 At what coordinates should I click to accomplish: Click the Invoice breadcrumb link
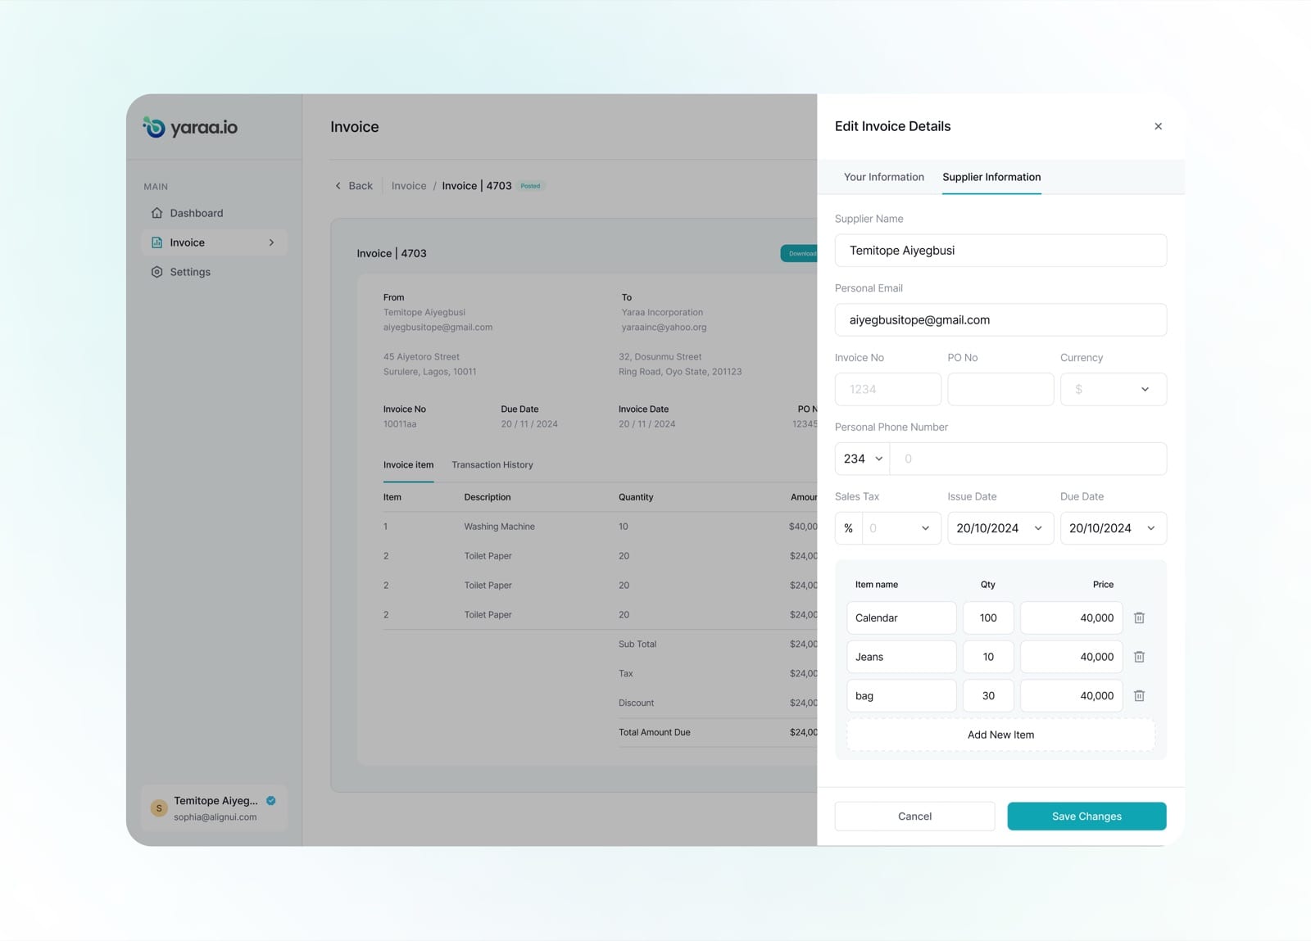(409, 186)
